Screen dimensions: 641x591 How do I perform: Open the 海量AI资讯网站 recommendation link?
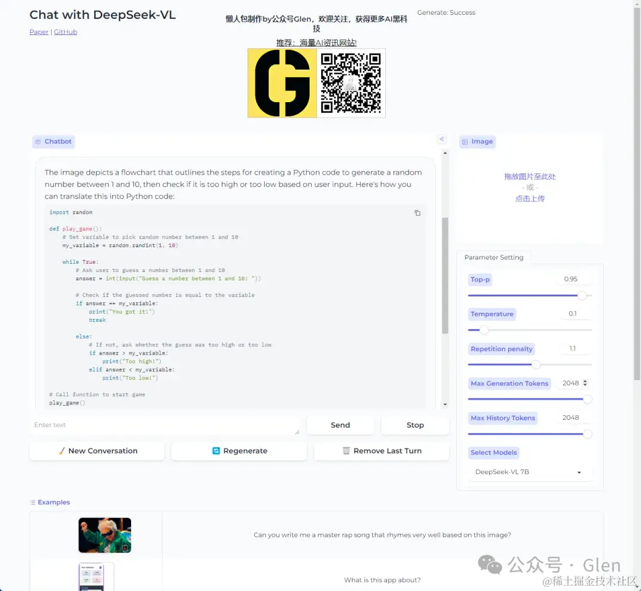click(x=316, y=43)
